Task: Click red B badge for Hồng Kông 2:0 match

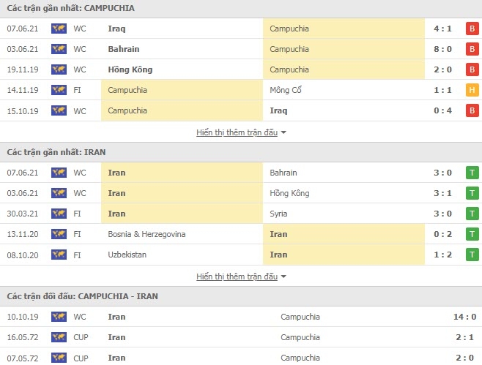Action: 472,69
